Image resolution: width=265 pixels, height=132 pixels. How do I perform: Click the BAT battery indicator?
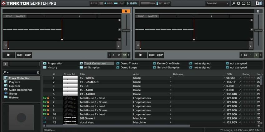click(x=160, y=3)
